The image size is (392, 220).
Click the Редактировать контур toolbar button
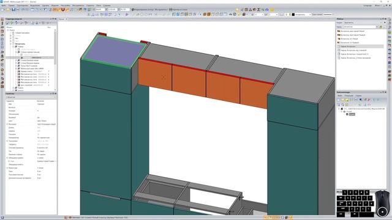(143, 10)
